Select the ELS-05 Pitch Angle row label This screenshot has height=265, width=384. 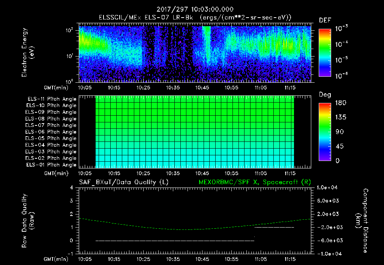point(51,138)
